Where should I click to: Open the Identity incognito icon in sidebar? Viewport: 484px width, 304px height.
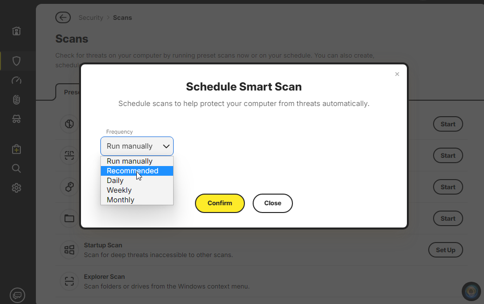pyautogui.click(x=16, y=119)
